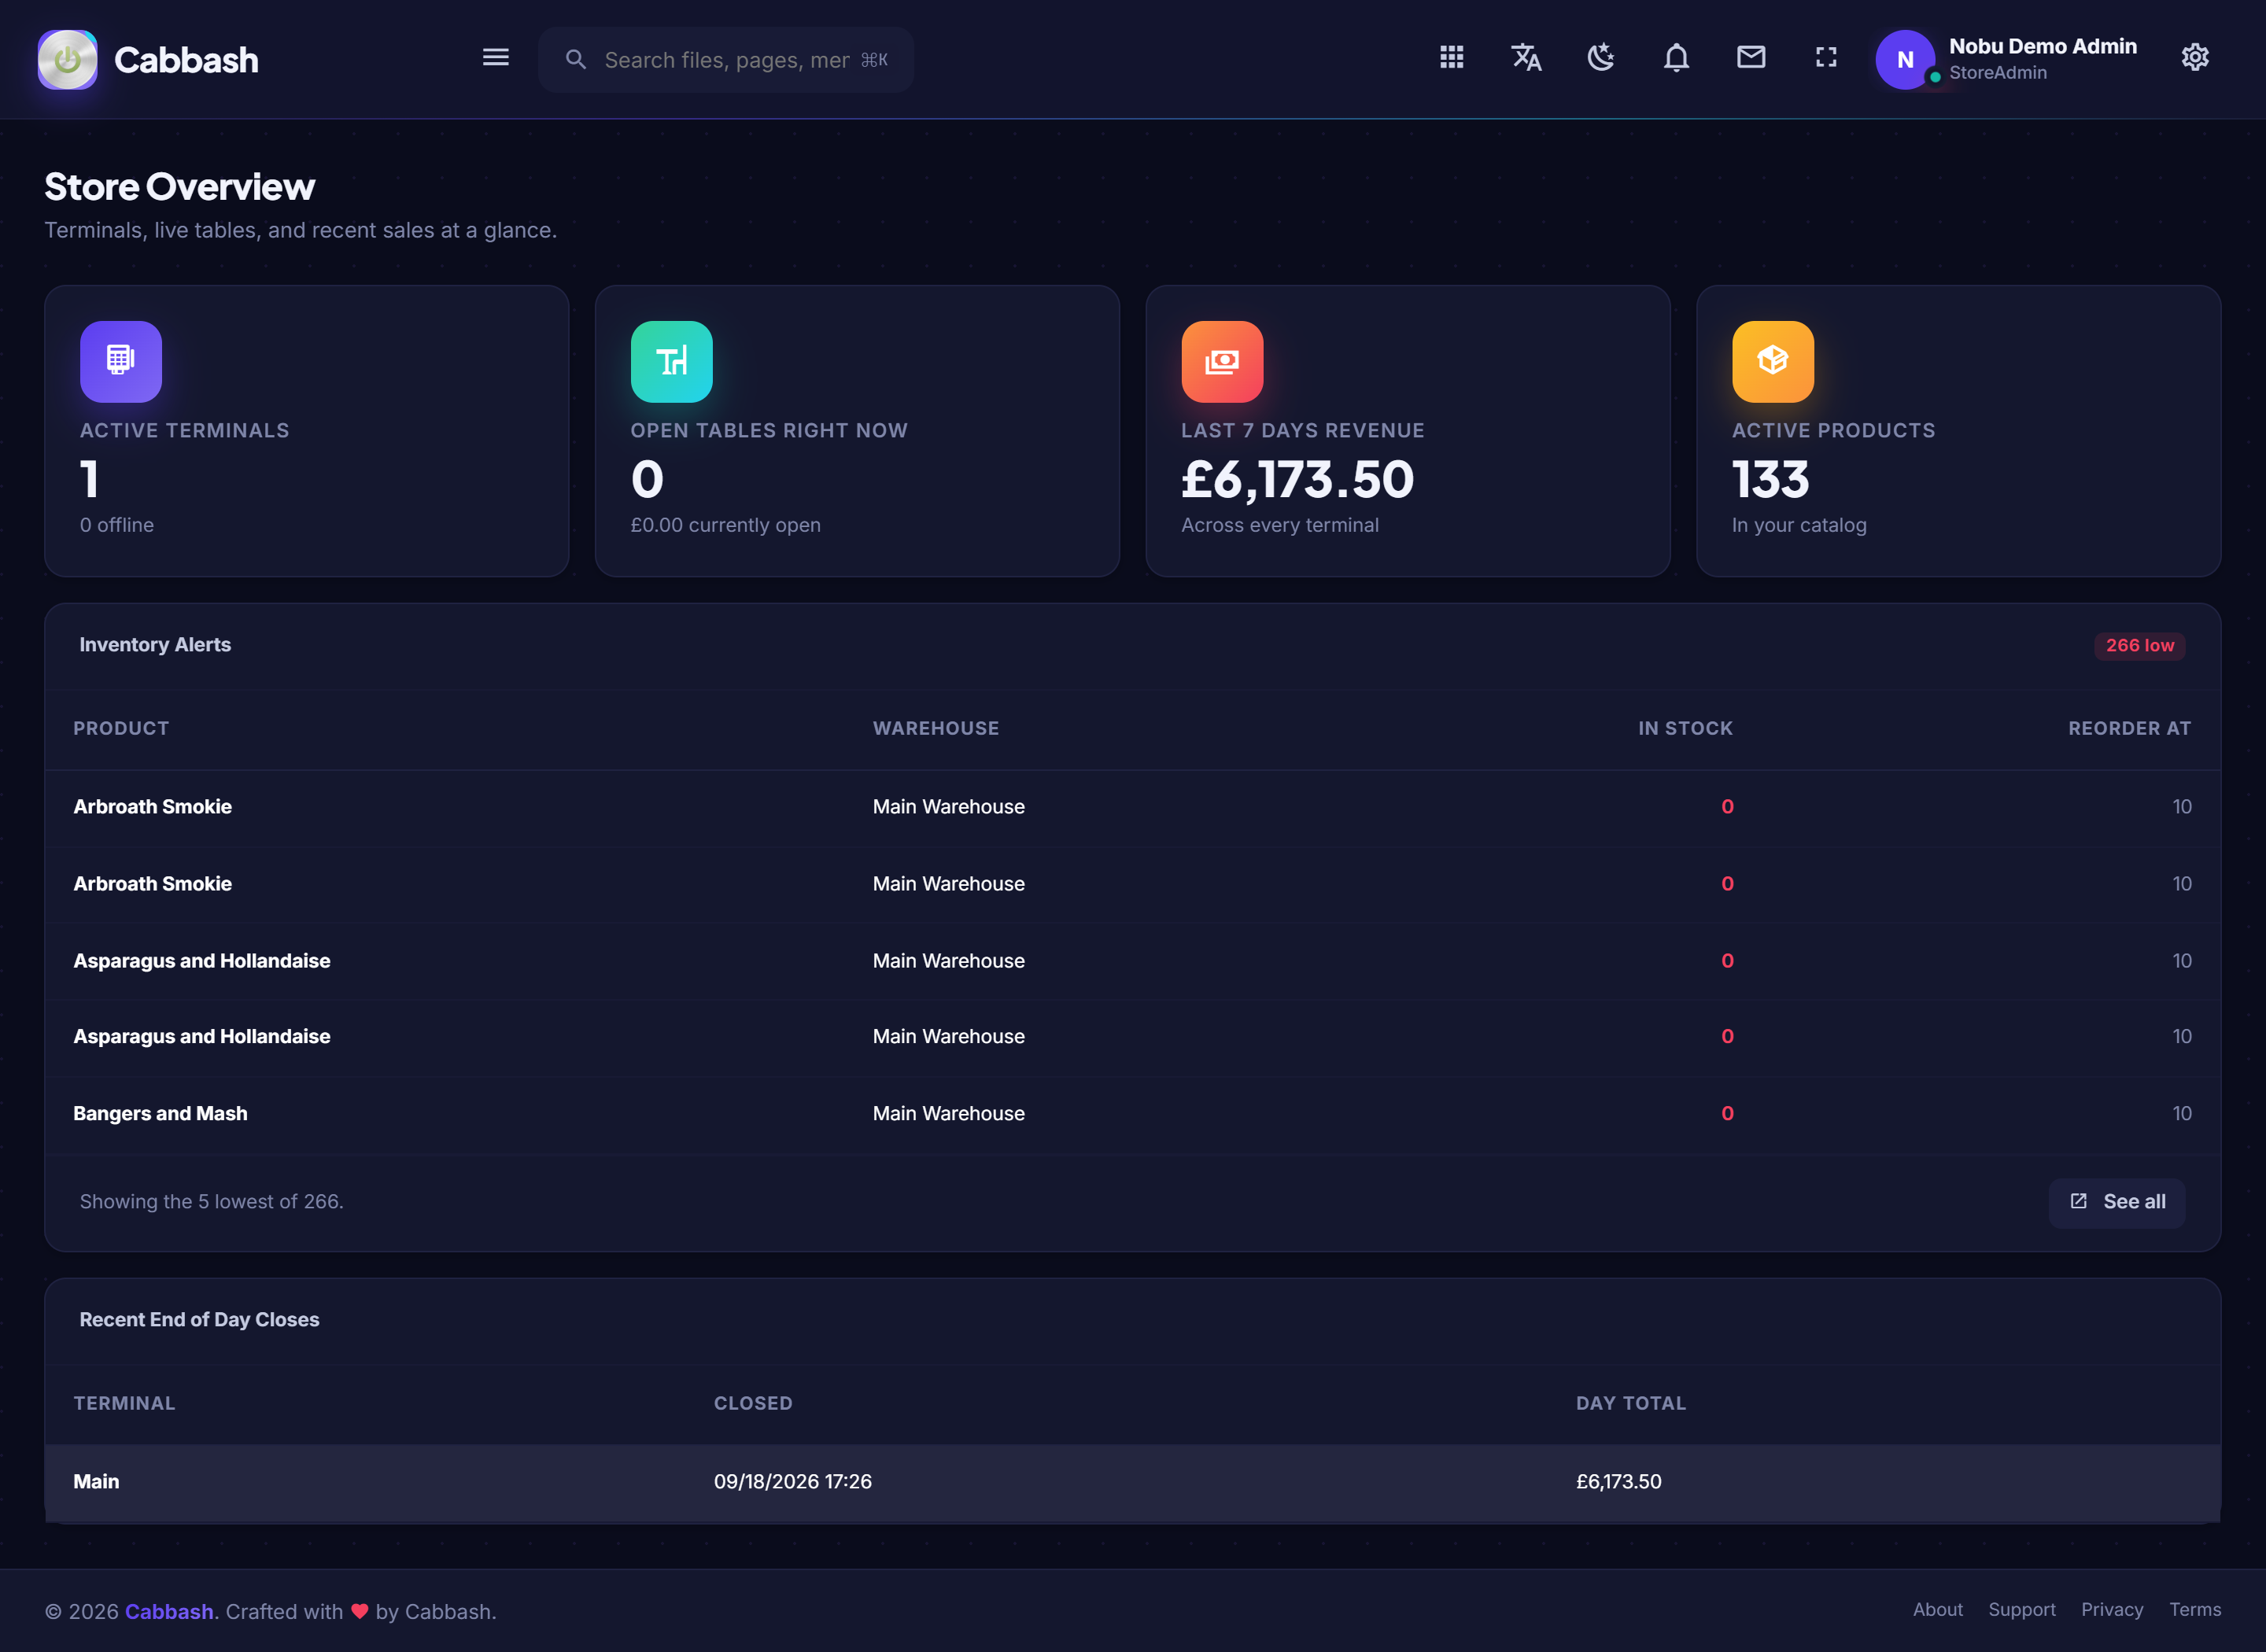Viewport: 2266px width, 1652px height.
Task: Click the REORDER AT column header
Action: [2130, 729]
